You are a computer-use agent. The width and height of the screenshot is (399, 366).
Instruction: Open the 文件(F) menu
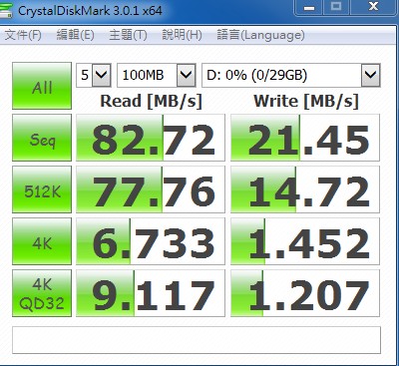coord(23,35)
